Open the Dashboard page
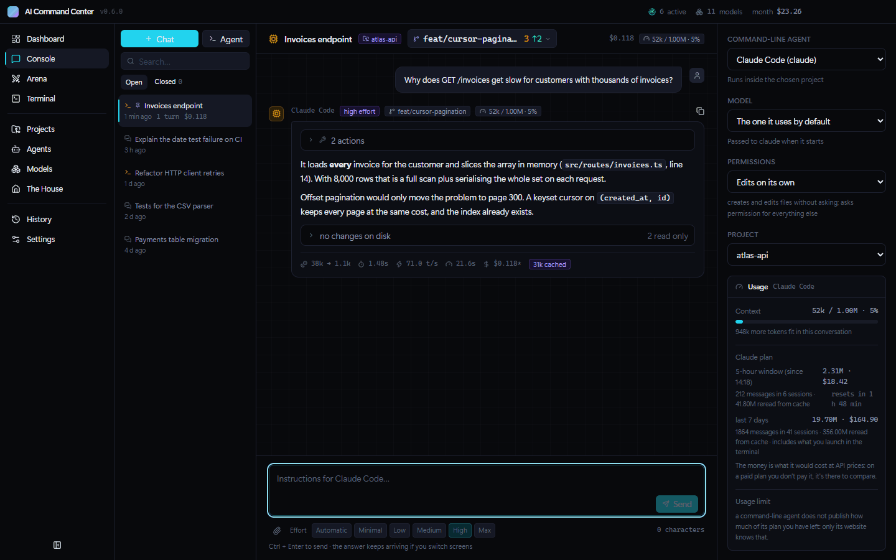The image size is (896, 560). (x=57, y=39)
